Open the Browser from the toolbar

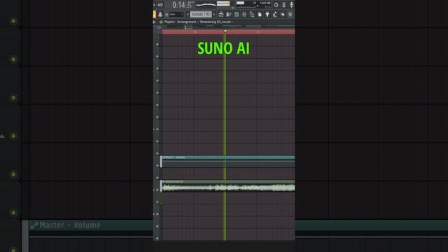click(x=252, y=14)
